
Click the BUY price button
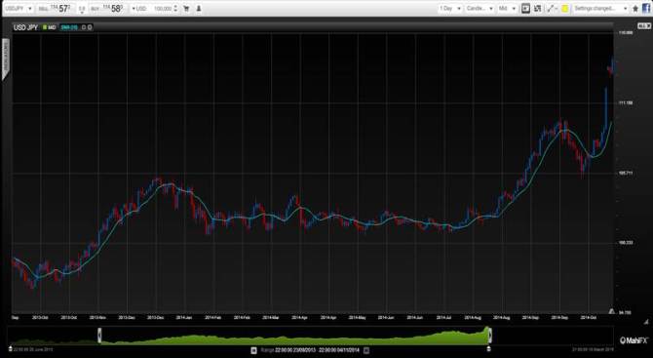(x=107, y=9)
